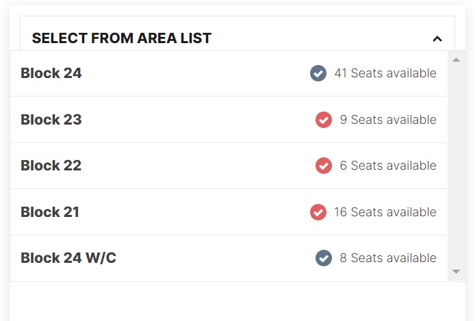Pick the Block 21 label
Screen dimensions: 475x321
50,212
